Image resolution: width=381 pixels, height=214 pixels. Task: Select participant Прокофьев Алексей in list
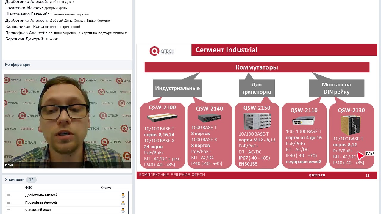point(41,203)
